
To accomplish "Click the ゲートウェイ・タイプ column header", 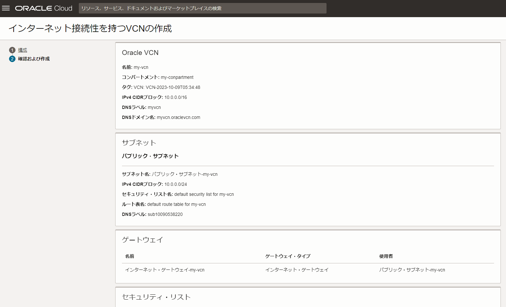I will tap(288, 256).
